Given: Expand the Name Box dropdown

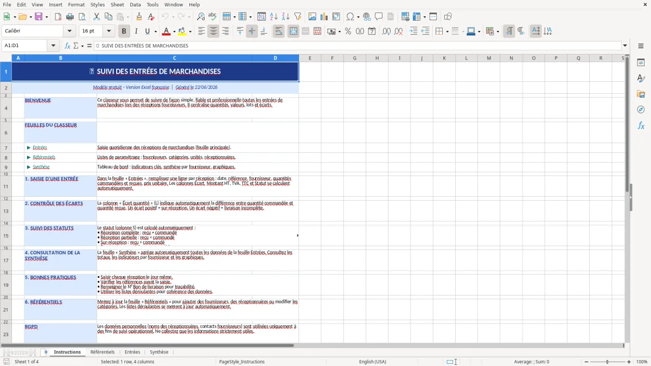Looking at the screenshot, I should 53,46.
